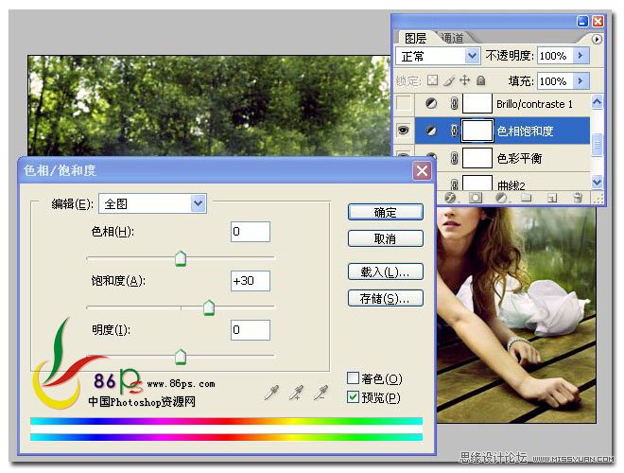Click the 明度(I) value field
Screen dimensions: 624x473
coord(251,329)
